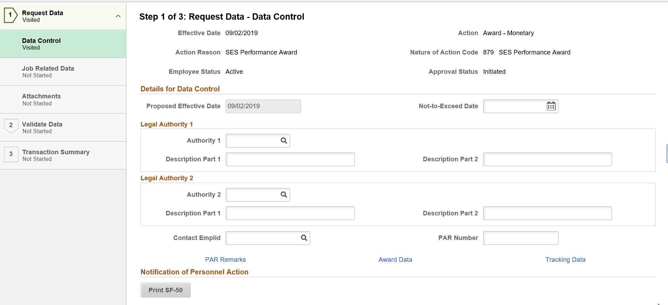The width and height of the screenshot is (668, 305).
Task: Click the Not-to-Exceed Date input field
Action: (513, 106)
